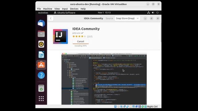Maximize the VirtualBox window

pyautogui.click(x=153, y=4)
